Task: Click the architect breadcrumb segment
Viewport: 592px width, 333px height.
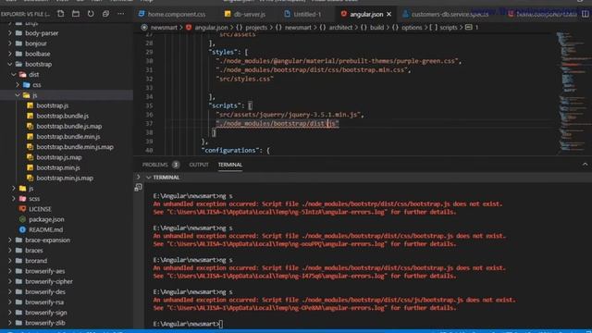Action: (x=340, y=28)
